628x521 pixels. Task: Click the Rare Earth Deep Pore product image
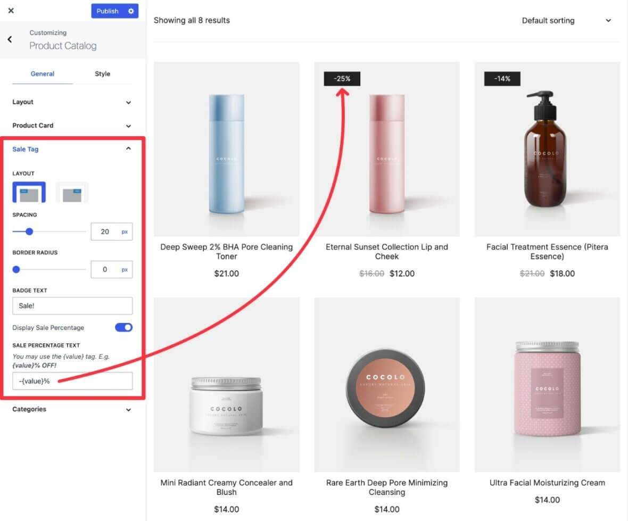[387, 384]
